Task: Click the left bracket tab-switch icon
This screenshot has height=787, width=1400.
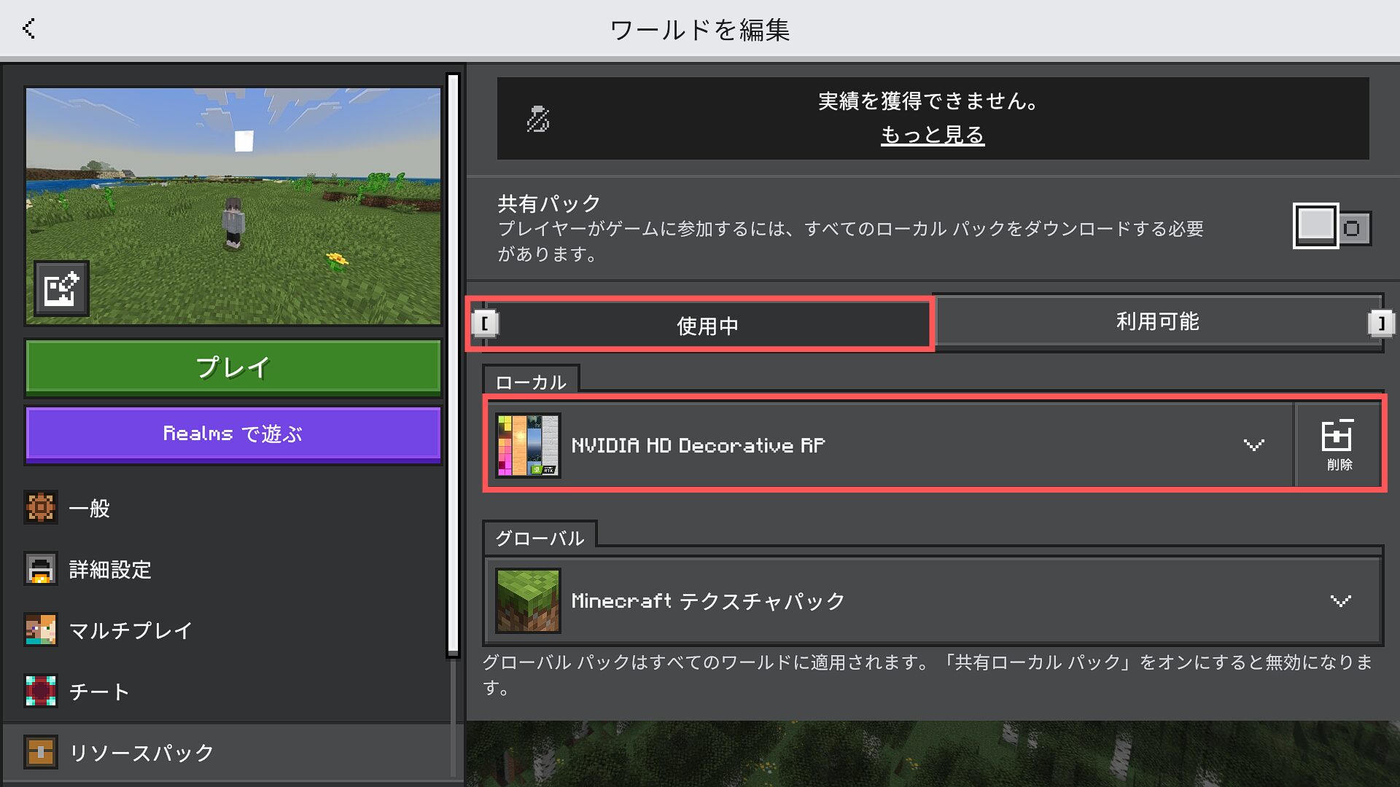Action: (486, 323)
